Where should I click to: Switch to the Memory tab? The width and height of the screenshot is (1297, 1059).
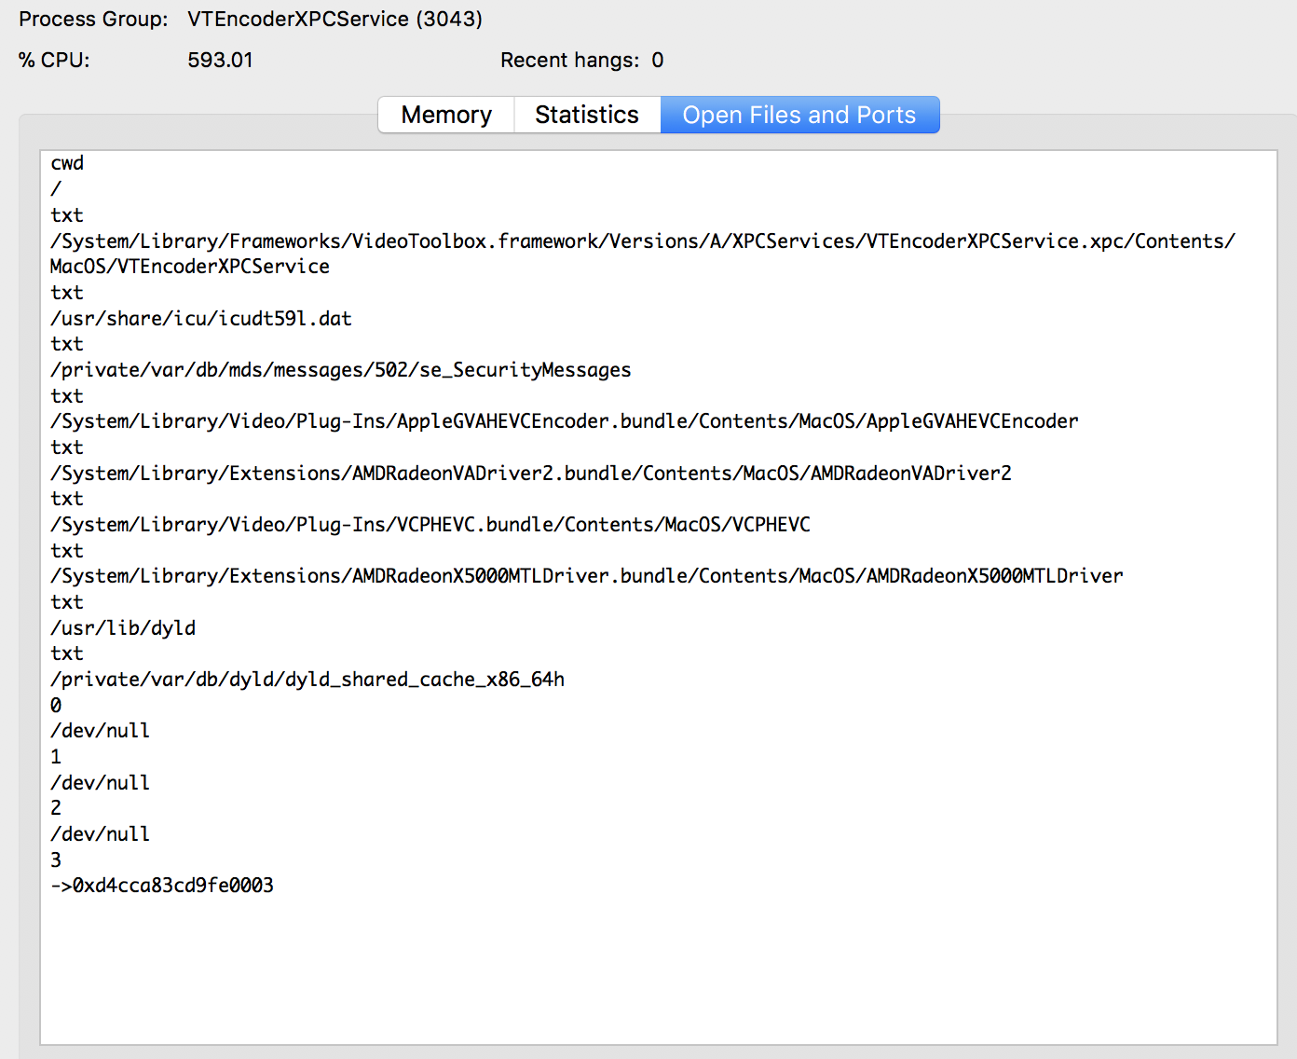coord(446,115)
